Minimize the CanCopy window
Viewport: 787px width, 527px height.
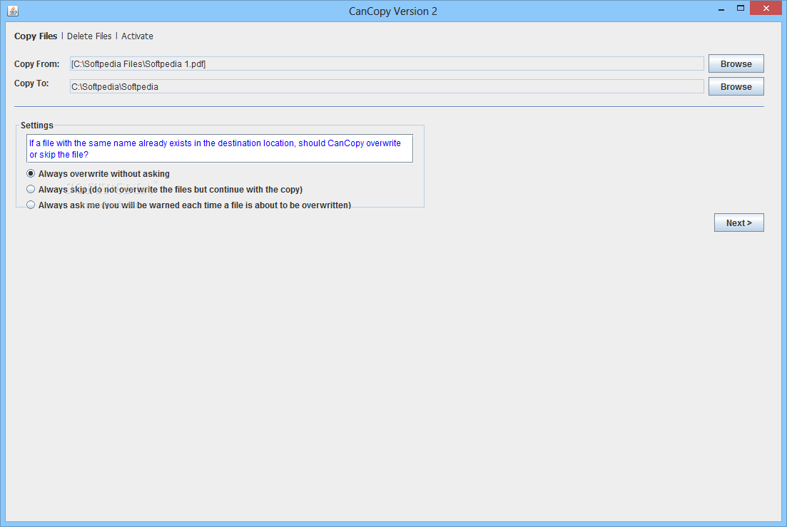(x=721, y=9)
